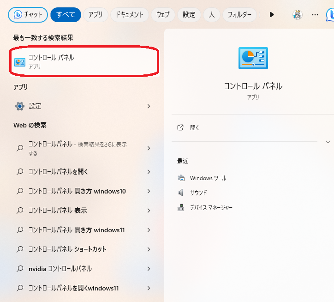Click the Windows ツール icon

(181, 178)
